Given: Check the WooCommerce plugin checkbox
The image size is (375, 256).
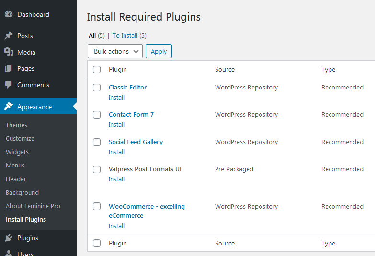Looking at the screenshot, I should (97, 206).
